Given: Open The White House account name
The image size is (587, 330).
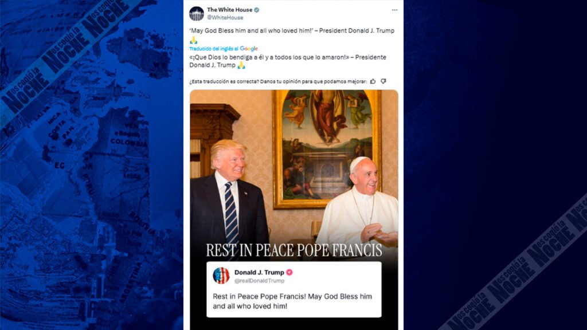Looking at the screenshot, I should pyautogui.click(x=230, y=10).
